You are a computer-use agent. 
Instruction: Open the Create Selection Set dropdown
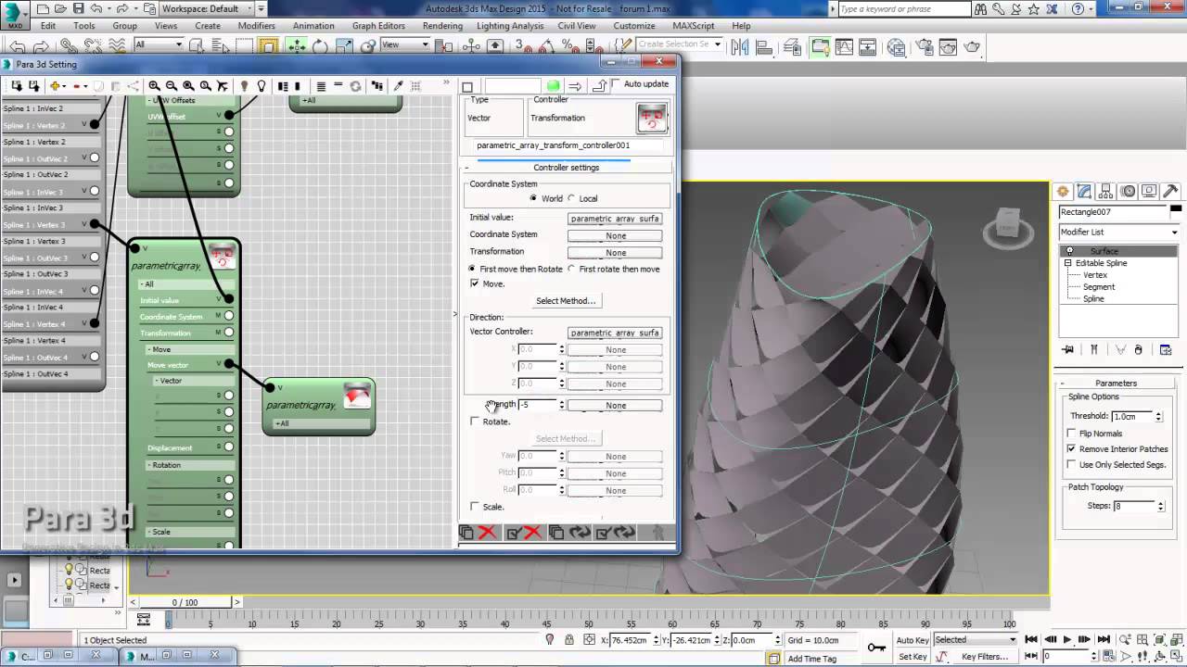(678, 44)
